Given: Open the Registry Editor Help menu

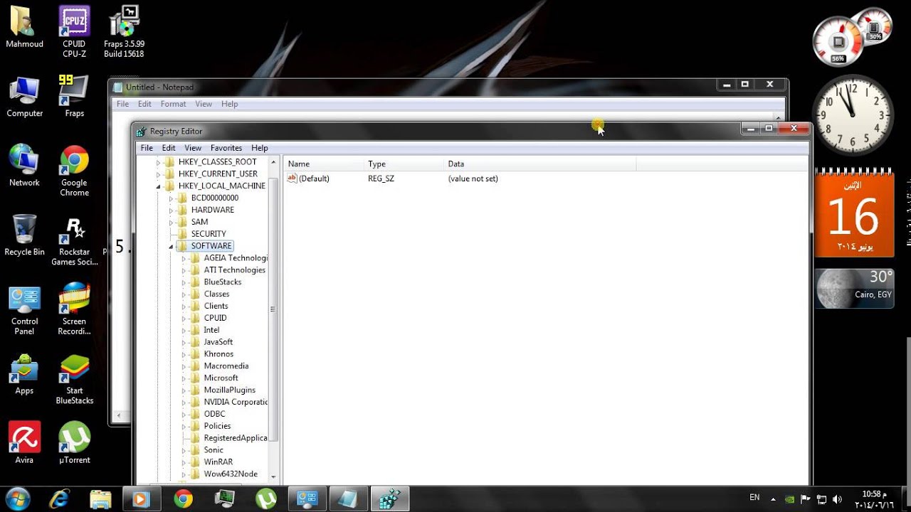Looking at the screenshot, I should click(x=260, y=148).
